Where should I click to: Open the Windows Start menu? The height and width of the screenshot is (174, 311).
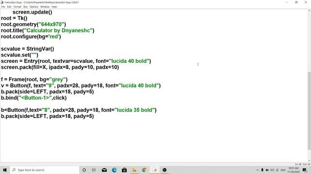click(x=5, y=170)
